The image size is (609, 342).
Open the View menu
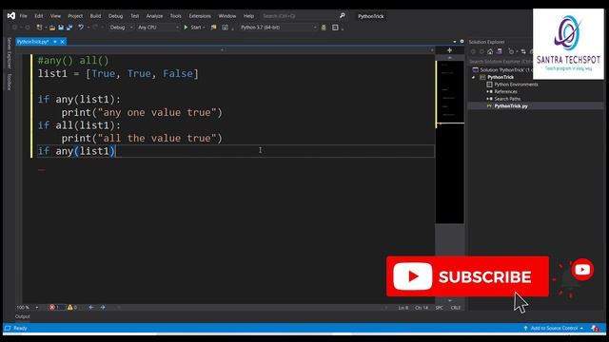(x=55, y=16)
